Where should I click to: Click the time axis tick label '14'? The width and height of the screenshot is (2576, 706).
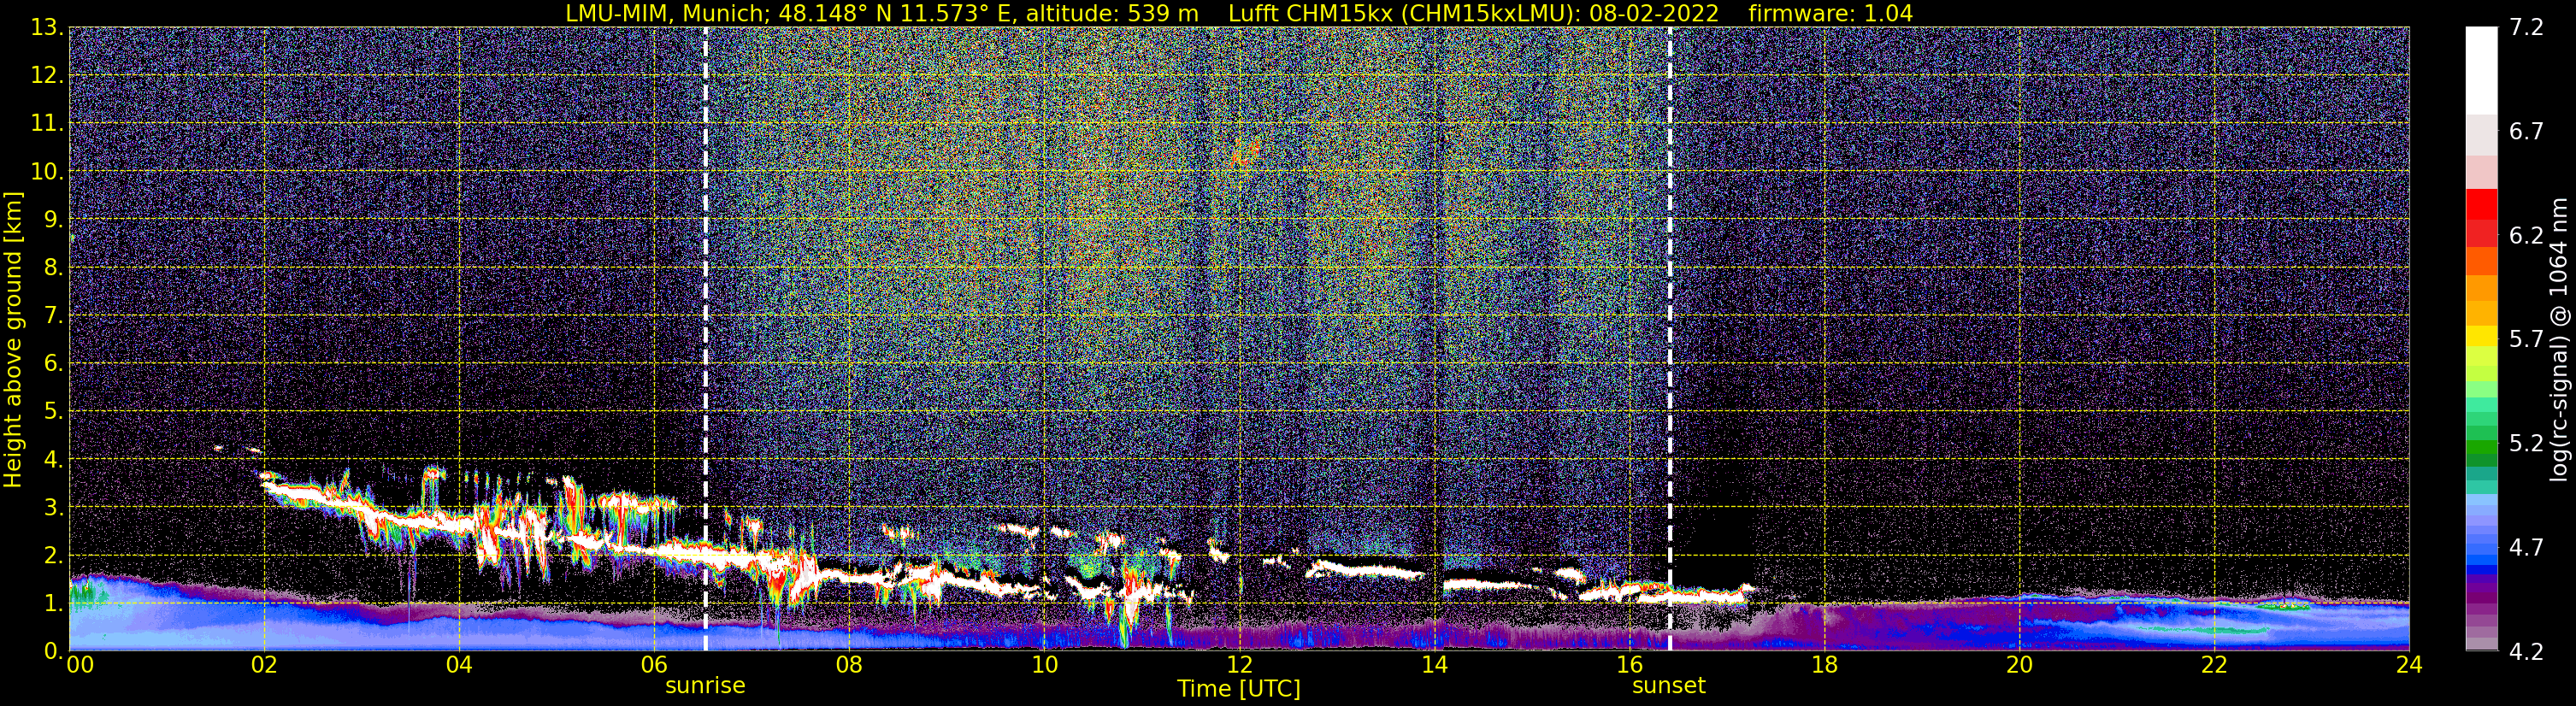click(1434, 665)
